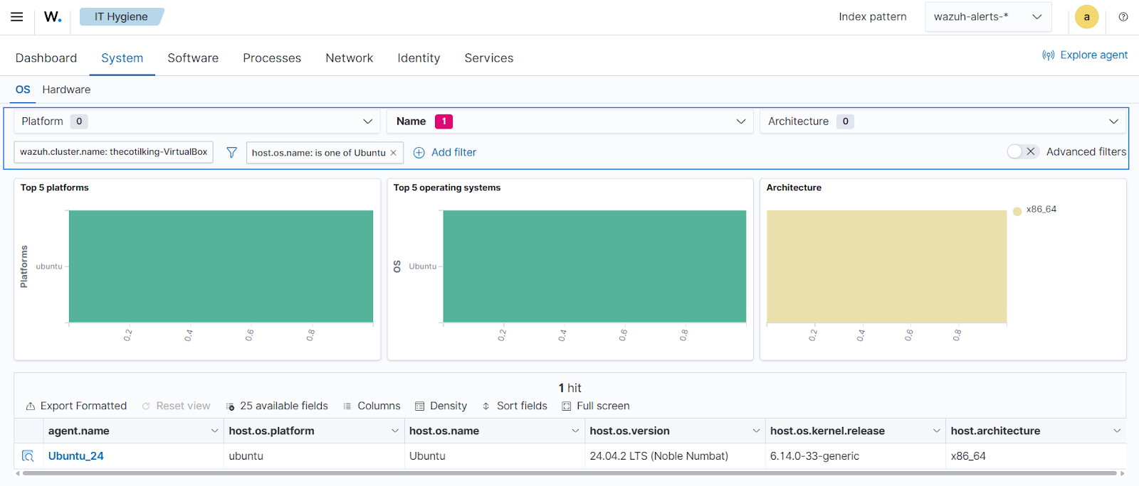Click the Columns list icon
This screenshot has width=1139, height=486.
click(347, 406)
